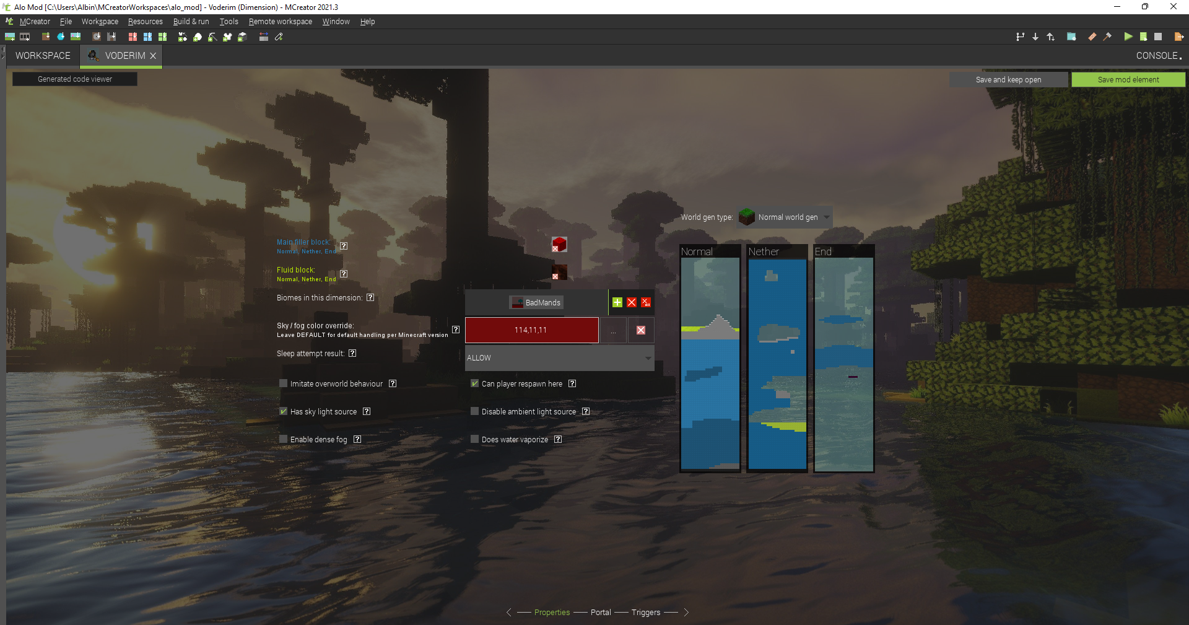Click the import item texture icon
The image size is (1189, 625).
tap(61, 37)
